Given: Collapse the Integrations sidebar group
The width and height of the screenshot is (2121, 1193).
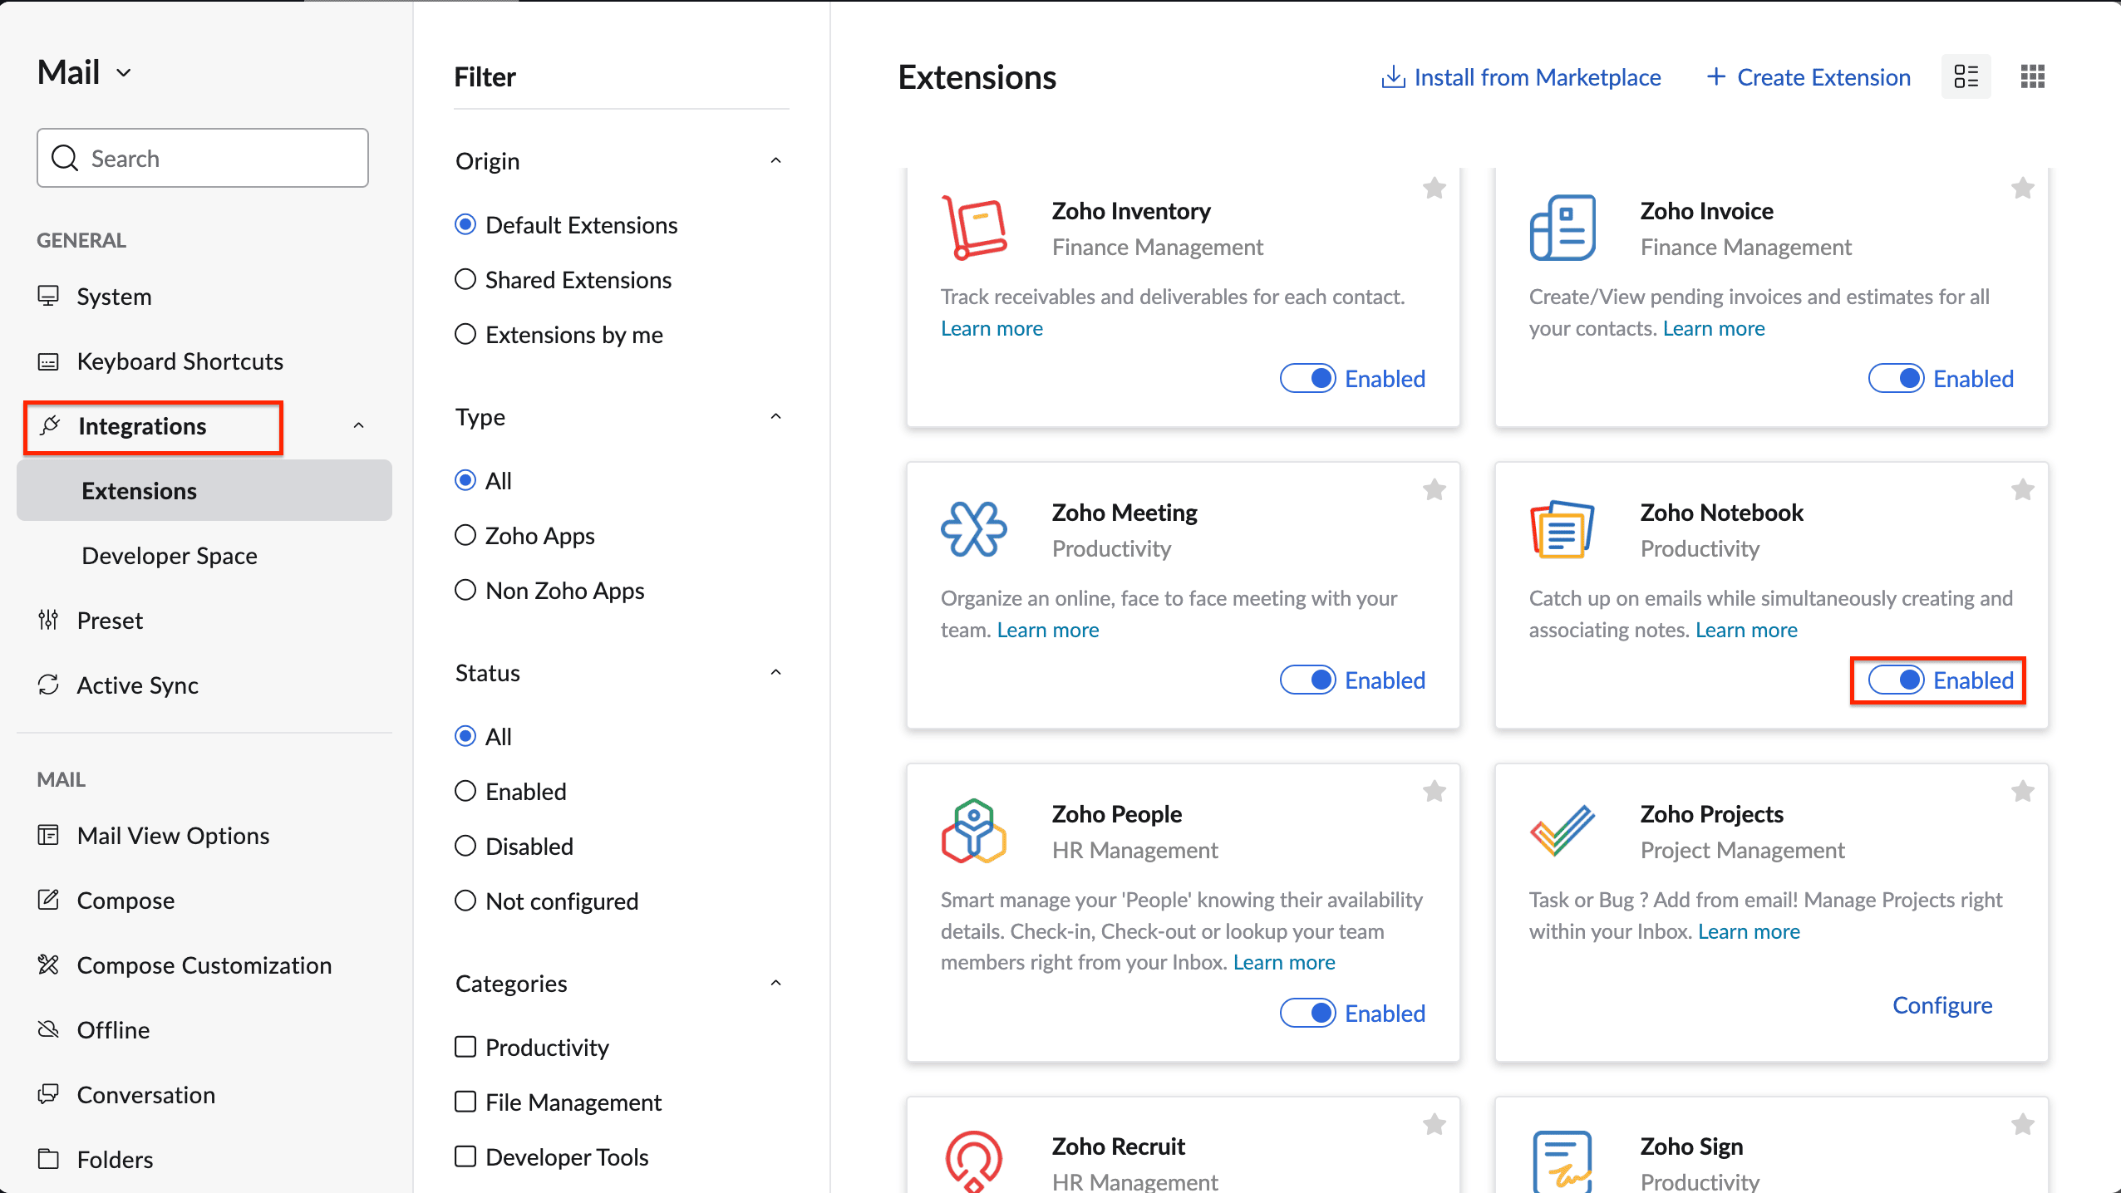Looking at the screenshot, I should pyautogui.click(x=358, y=426).
